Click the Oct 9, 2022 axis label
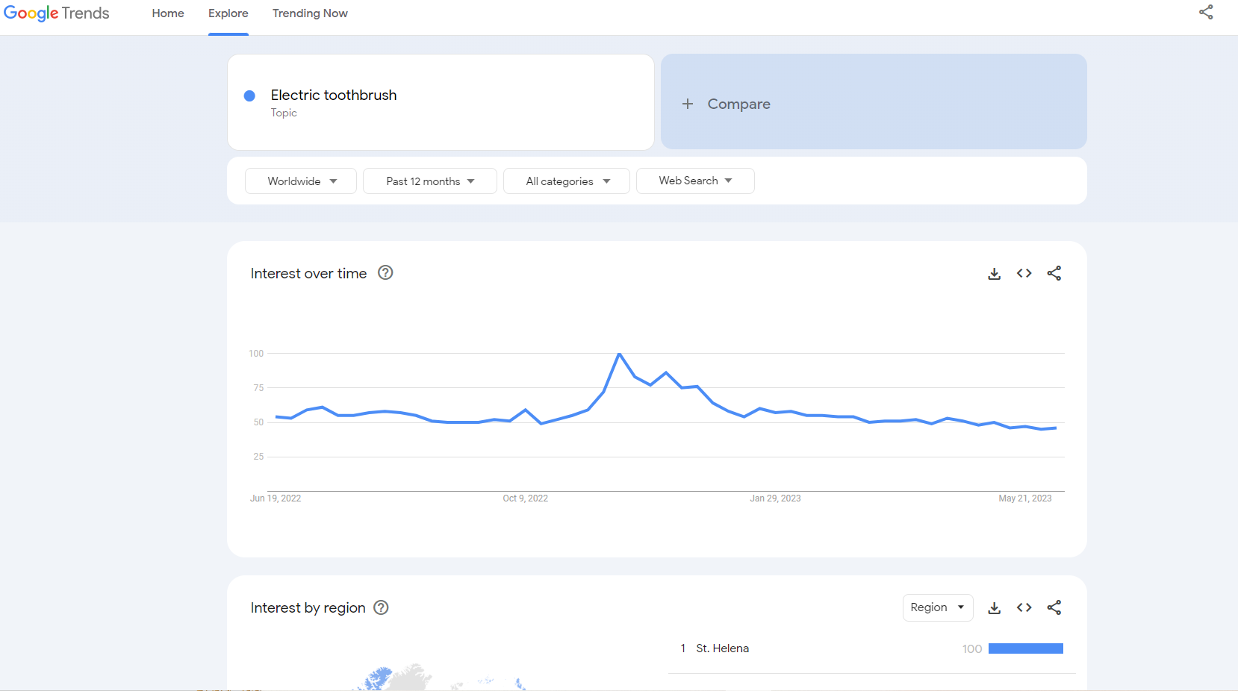Viewport: 1238px width, 691px height. 526,498
